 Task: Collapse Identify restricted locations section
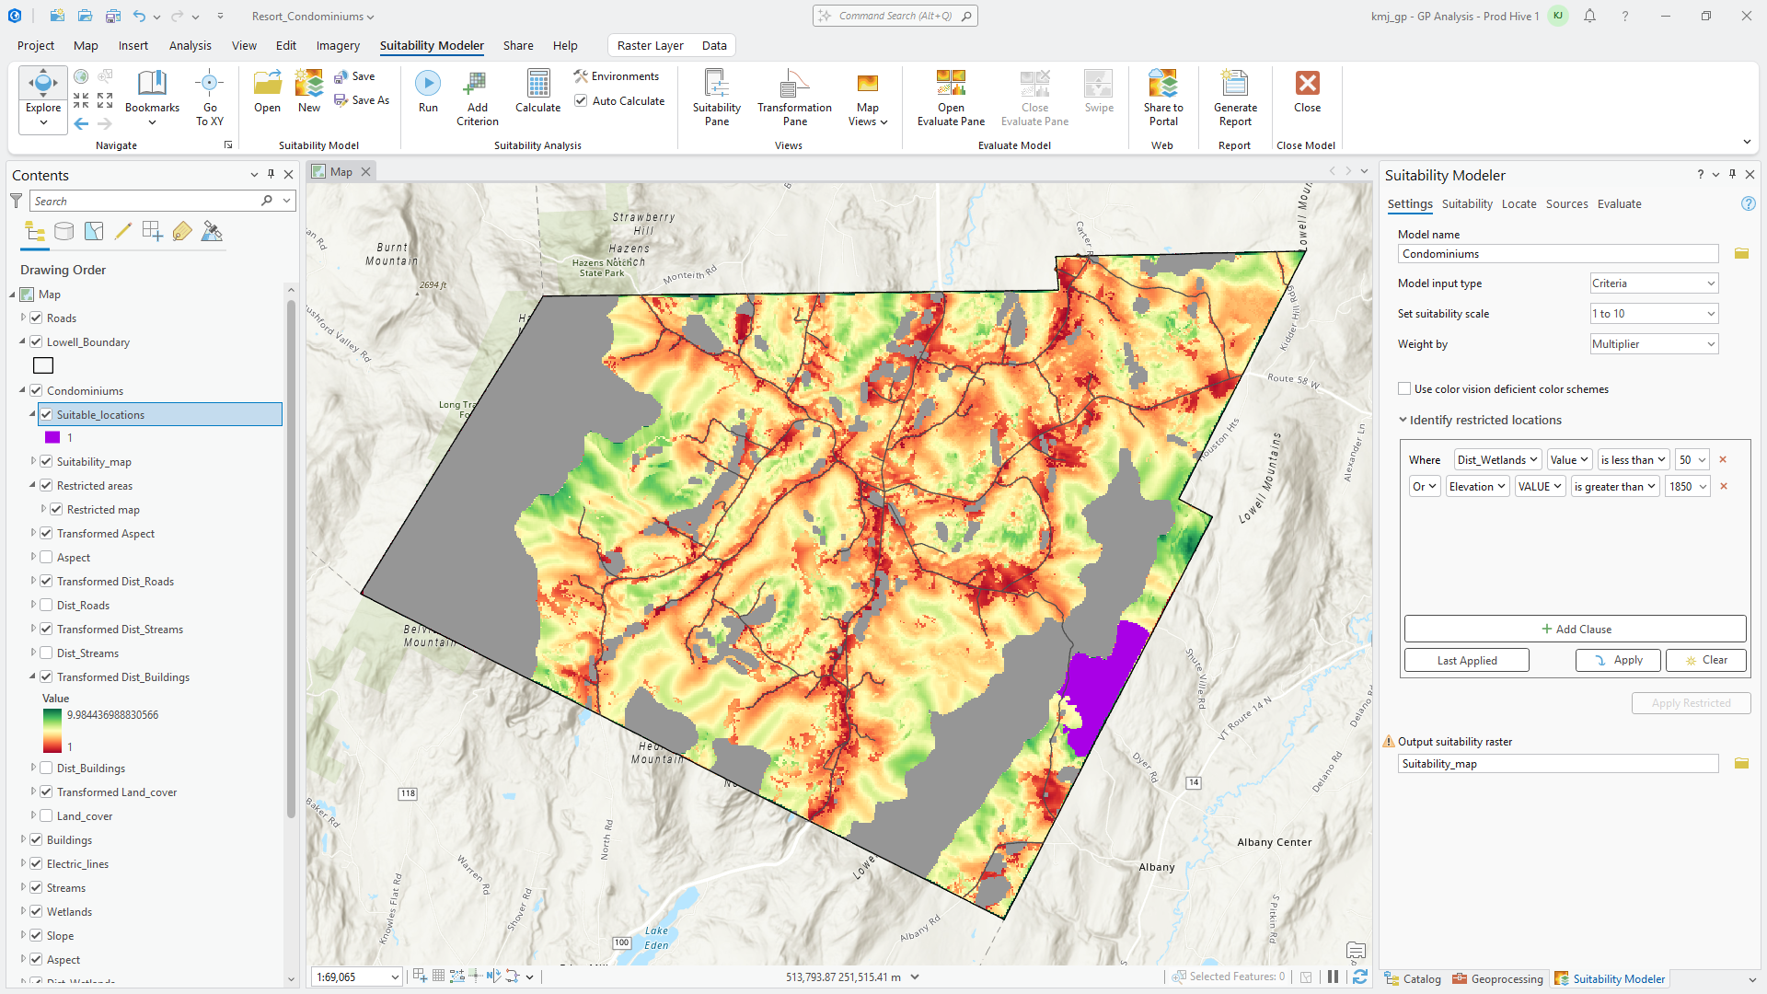pyautogui.click(x=1403, y=421)
